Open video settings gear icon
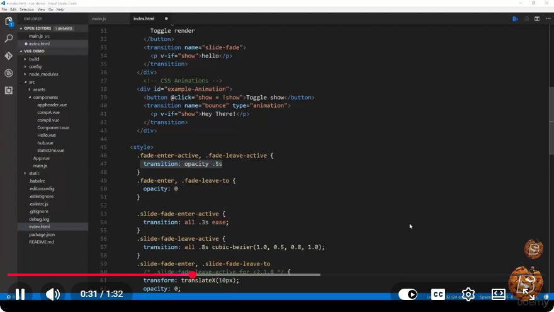 468,294
